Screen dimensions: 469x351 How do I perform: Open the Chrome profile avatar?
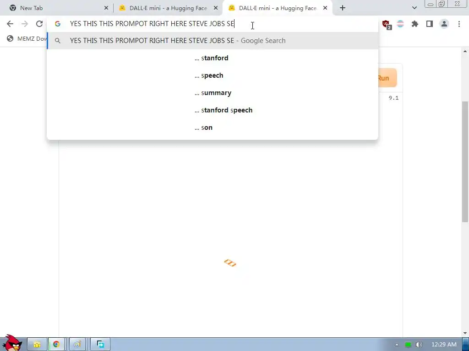coord(444,24)
